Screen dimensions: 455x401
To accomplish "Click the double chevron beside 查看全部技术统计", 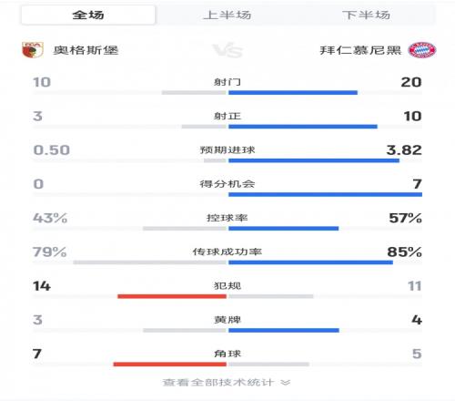I will [285, 382].
